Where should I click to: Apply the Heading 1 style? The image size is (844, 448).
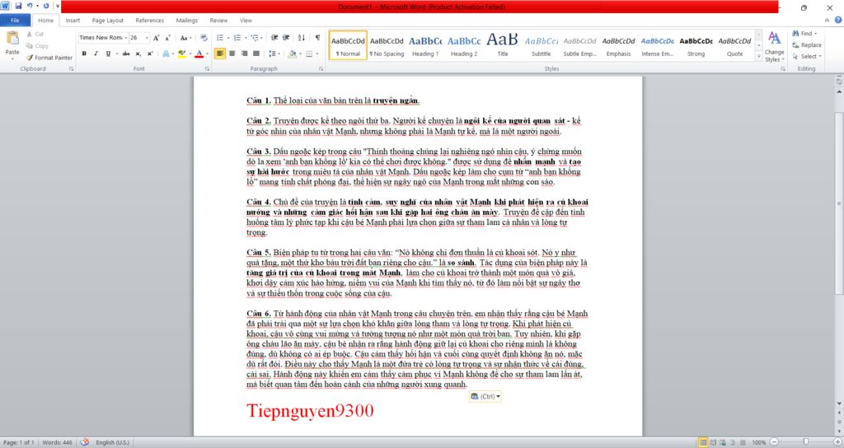pos(425,45)
